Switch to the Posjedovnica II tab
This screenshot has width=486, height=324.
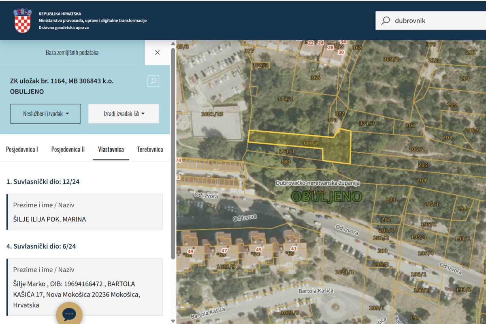coord(68,149)
